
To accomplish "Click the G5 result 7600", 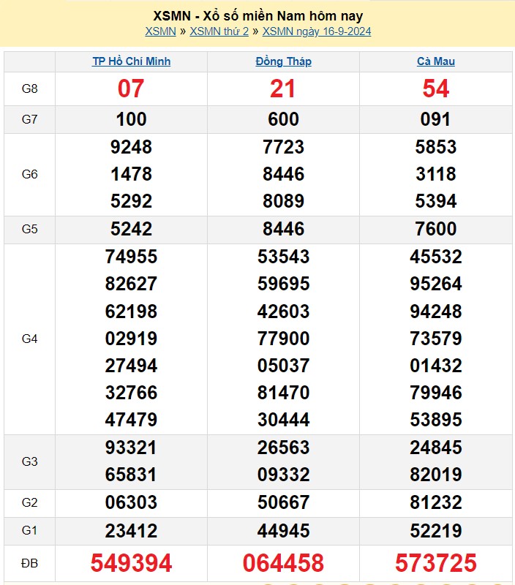I will [435, 229].
